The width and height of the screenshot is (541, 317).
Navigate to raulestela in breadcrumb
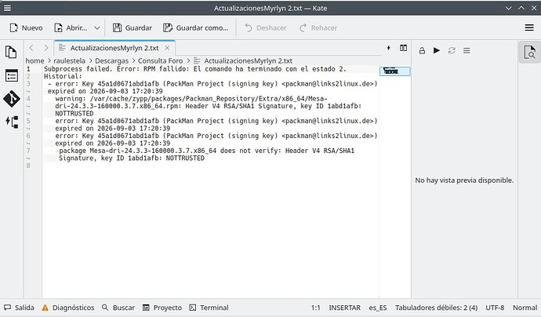[69, 60]
